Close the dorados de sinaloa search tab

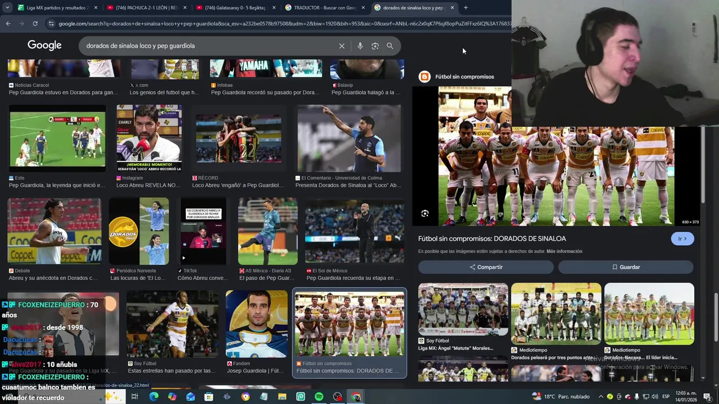(x=452, y=8)
